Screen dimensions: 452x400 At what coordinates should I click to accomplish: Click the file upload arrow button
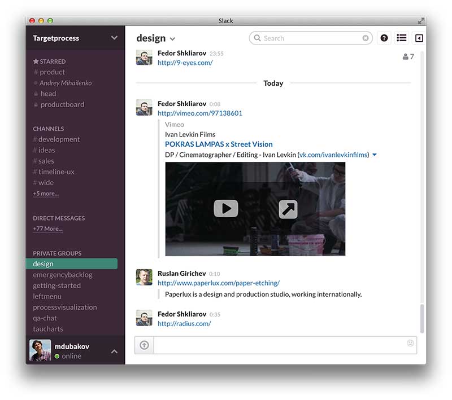click(144, 345)
